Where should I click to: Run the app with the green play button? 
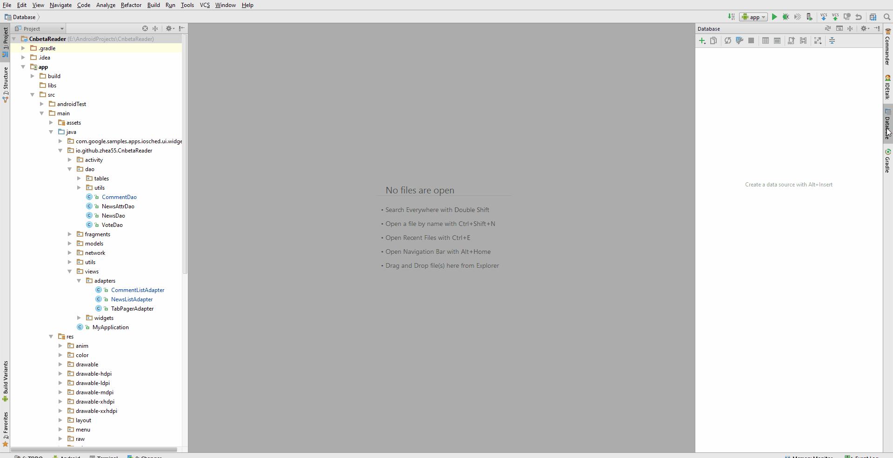[774, 17]
